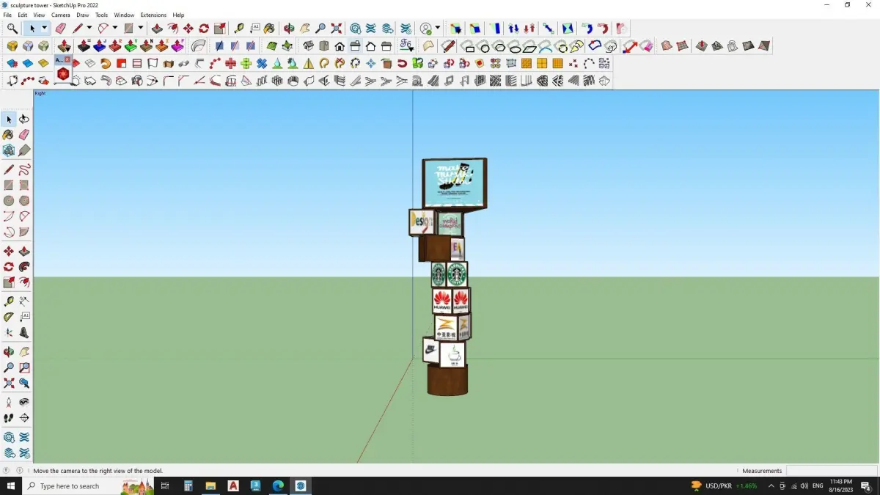This screenshot has height=495, width=880.
Task: Click the Tape Measure tool in top toolbar
Action: point(239,29)
